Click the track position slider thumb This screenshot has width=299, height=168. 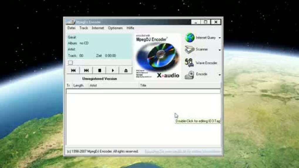[70, 63]
